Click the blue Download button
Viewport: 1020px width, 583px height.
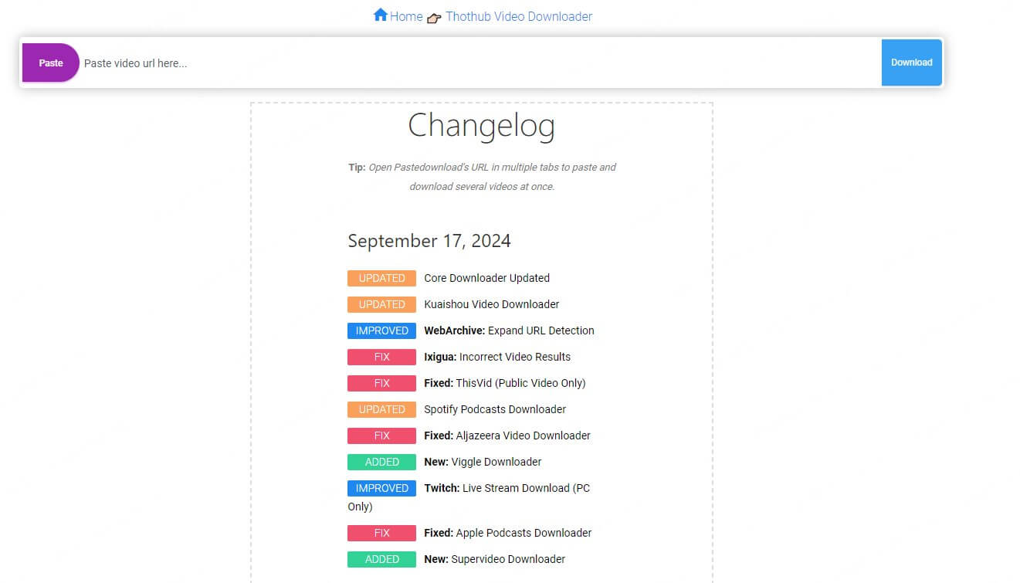click(x=912, y=63)
